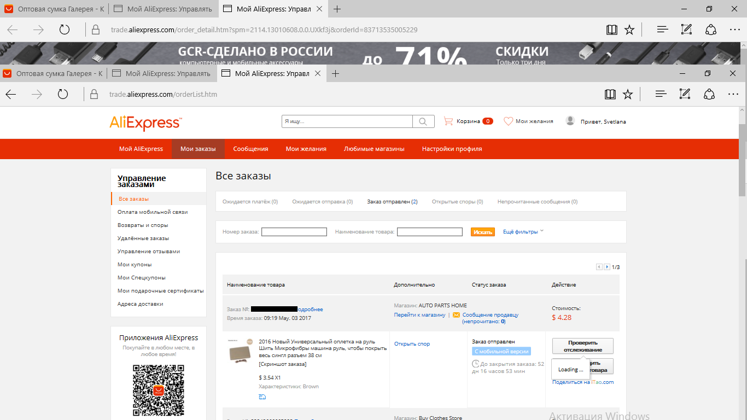Click the shopping cart icon
Screen dimensions: 747x420
[448, 121]
